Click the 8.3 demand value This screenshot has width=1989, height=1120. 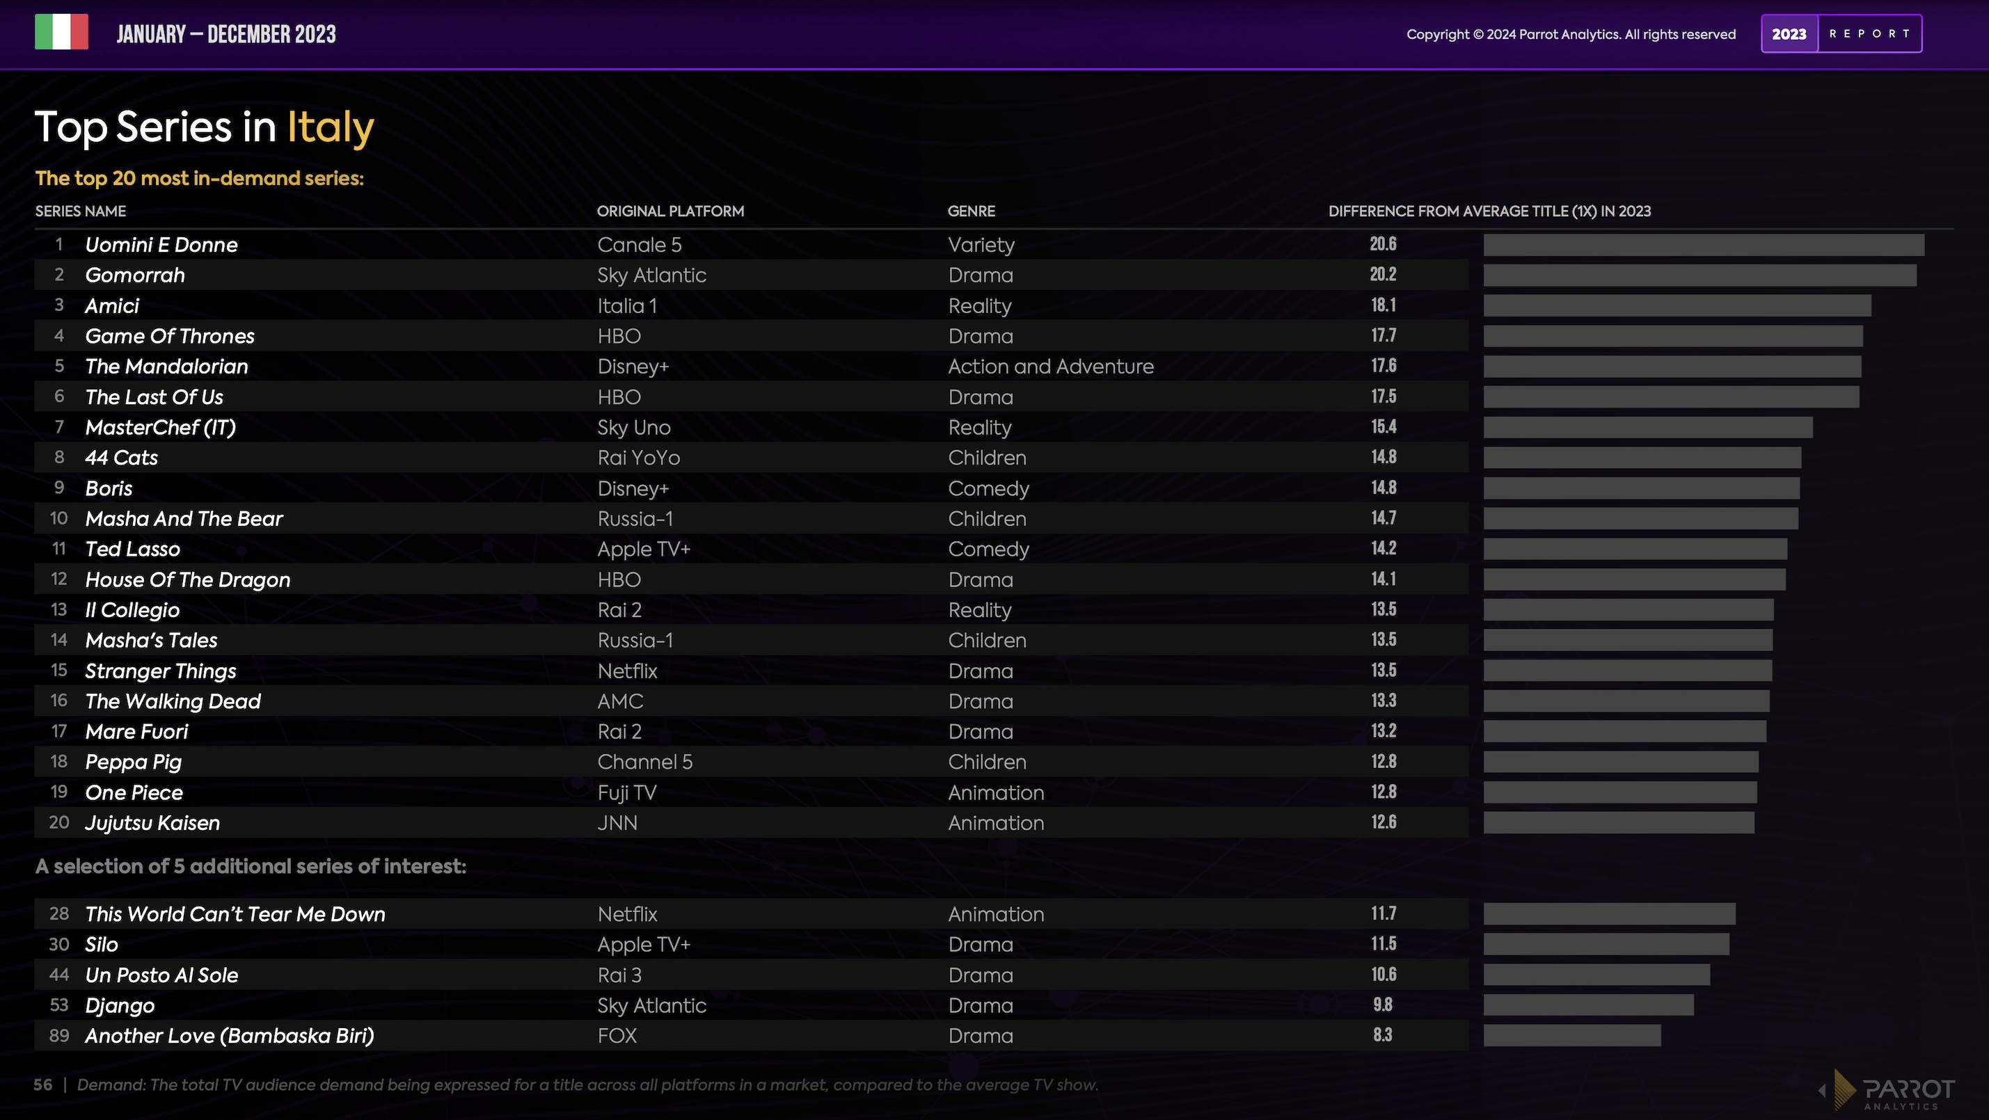click(1383, 1035)
